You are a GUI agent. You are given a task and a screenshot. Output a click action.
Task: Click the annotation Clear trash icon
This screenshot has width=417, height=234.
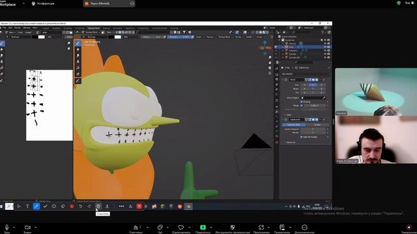pyautogui.click(x=98, y=206)
